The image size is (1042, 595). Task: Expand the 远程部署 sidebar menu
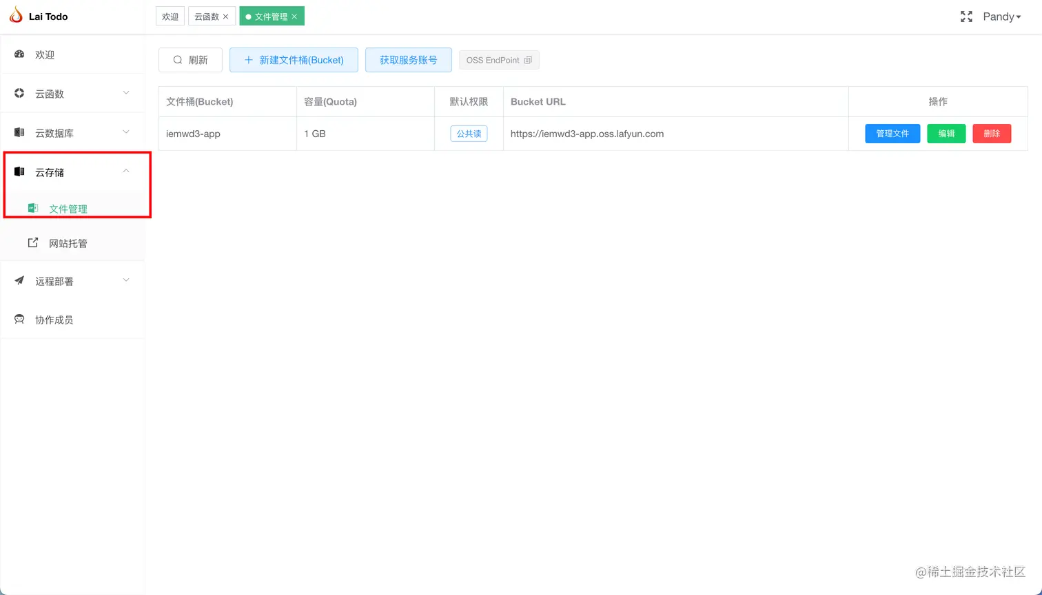coord(72,281)
